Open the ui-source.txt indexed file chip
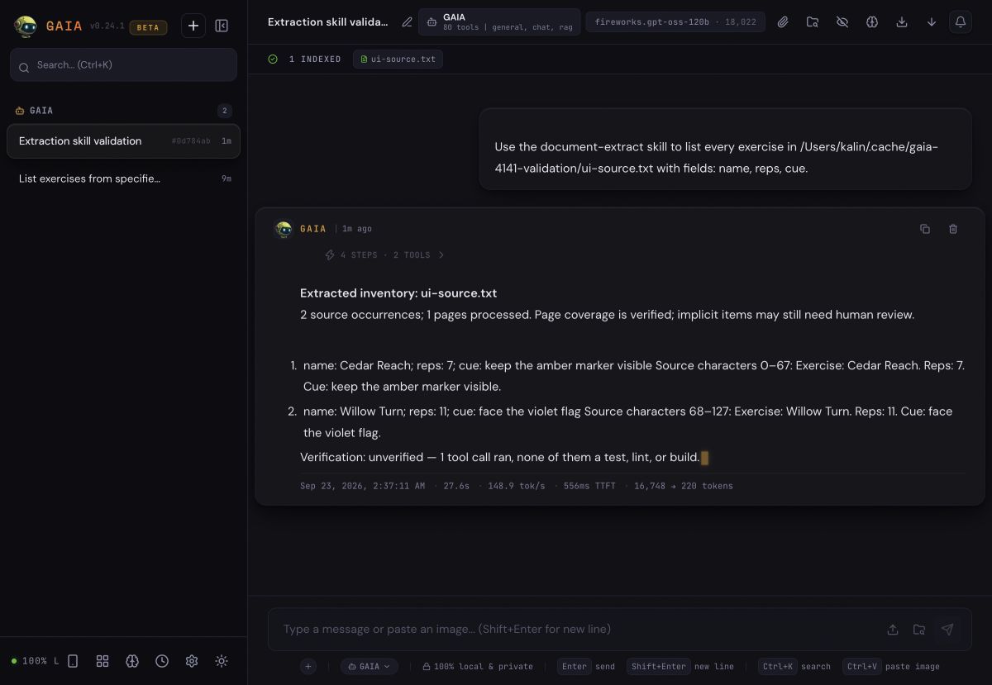 coord(398,59)
